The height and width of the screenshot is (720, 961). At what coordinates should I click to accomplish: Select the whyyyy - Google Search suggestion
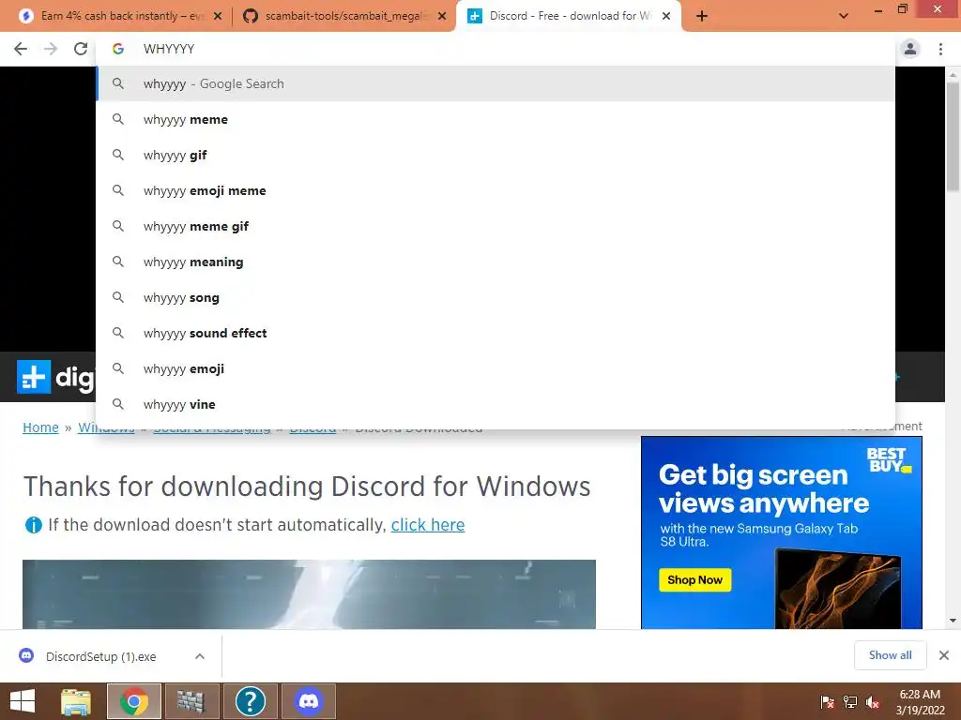click(496, 83)
